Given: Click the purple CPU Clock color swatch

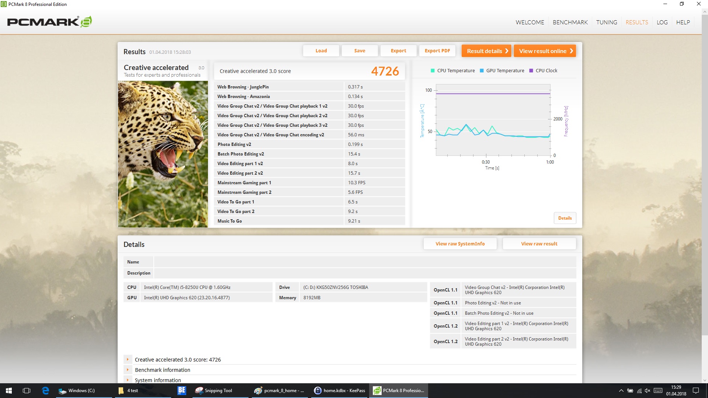Looking at the screenshot, I should point(531,71).
